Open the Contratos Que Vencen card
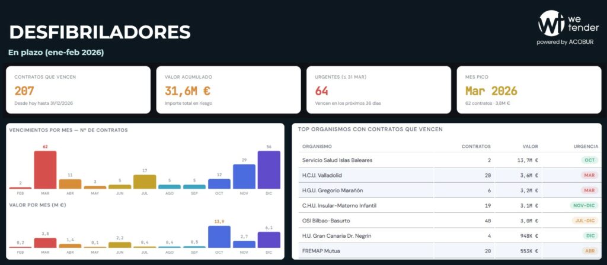This screenshot has height=265, width=607. [x=78, y=90]
